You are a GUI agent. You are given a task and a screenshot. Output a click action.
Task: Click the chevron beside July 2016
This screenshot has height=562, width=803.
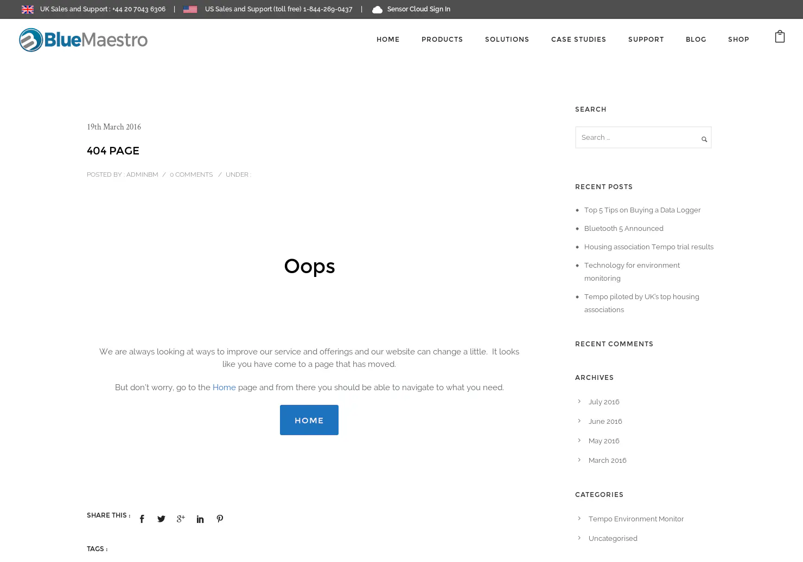pyautogui.click(x=579, y=402)
